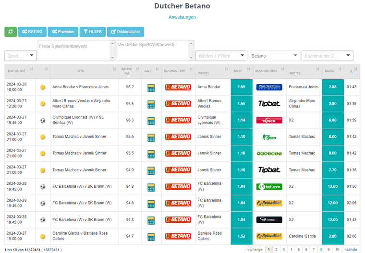Go to pagination page 8
The width and height of the screenshot is (365, 253).
pyautogui.click(x=321, y=250)
